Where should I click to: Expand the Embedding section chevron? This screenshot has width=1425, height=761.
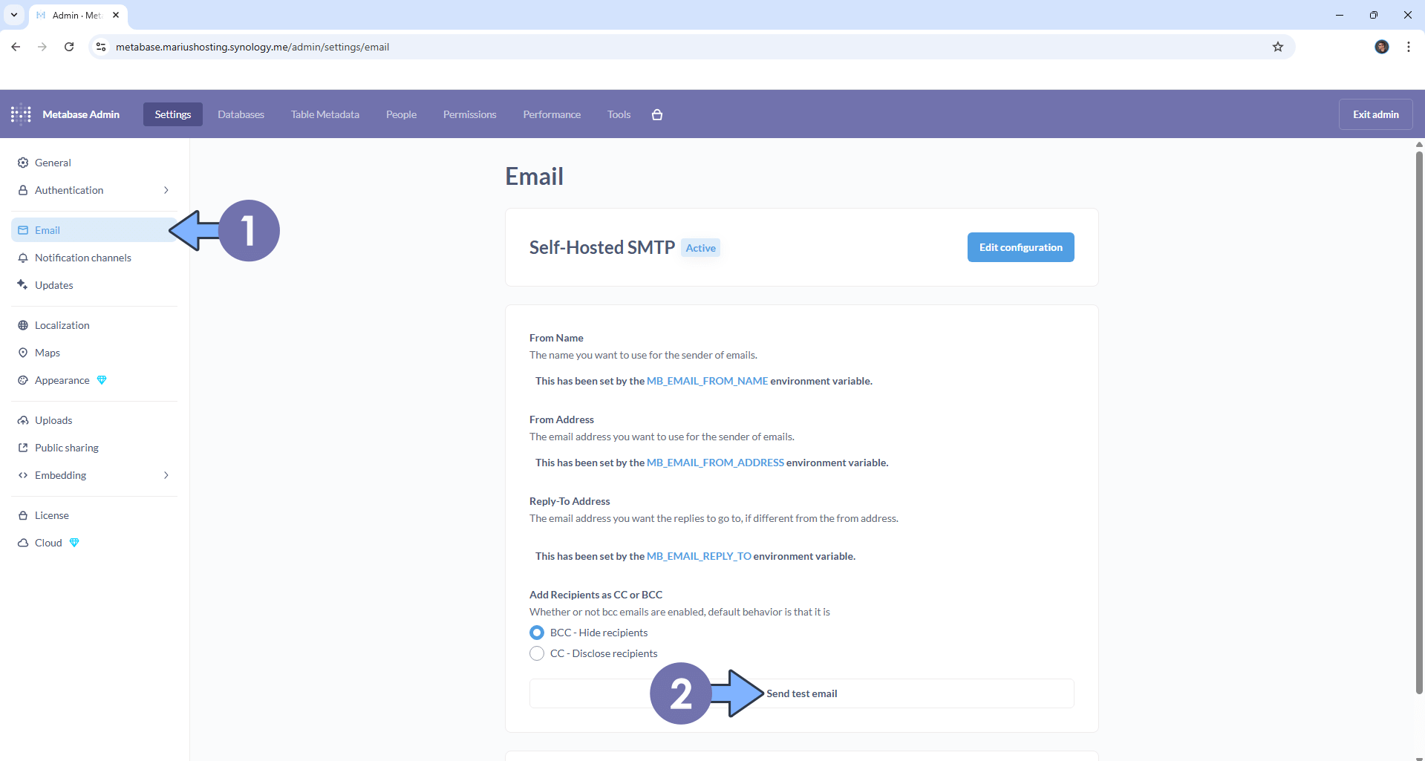pyautogui.click(x=166, y=475)
